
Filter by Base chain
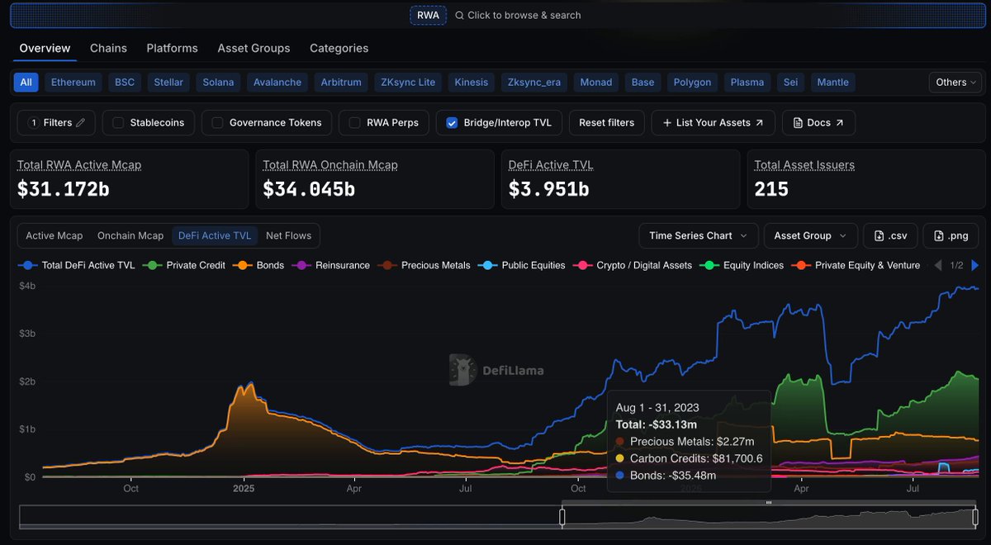tap(642, 82)
